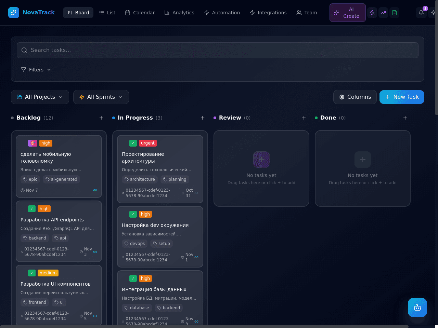Click the architecture tag
The height and width of the screenshot is (328, 438).
(x=140, y=179)
